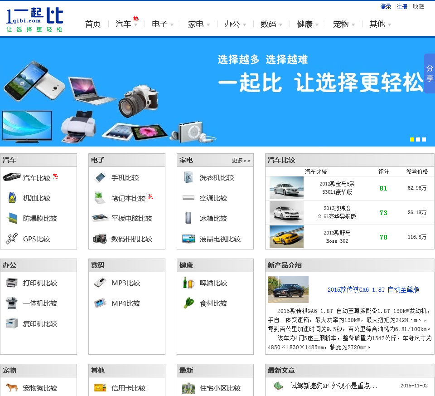This screenshot has width=435, height=396.
Task: Open the 汽车比较 car icon in 汽车 panel
Action: (x=12, y=176)
